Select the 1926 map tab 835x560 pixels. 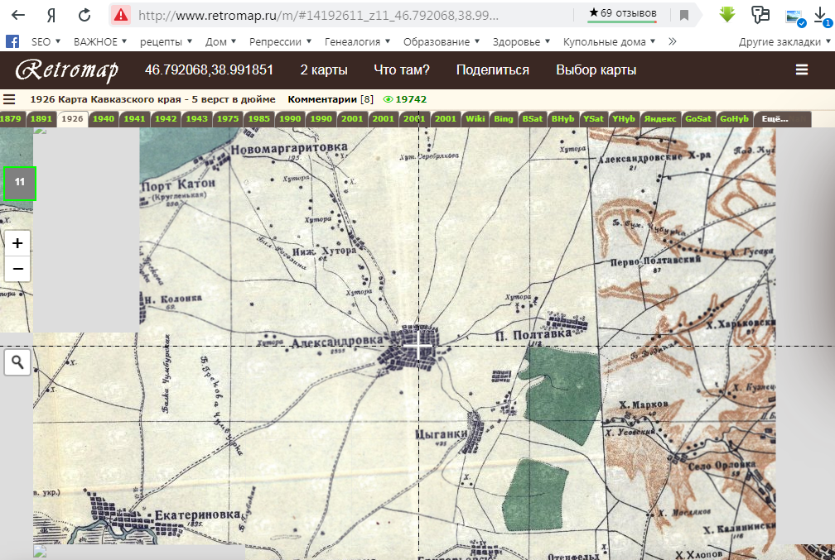pos(72,119)
